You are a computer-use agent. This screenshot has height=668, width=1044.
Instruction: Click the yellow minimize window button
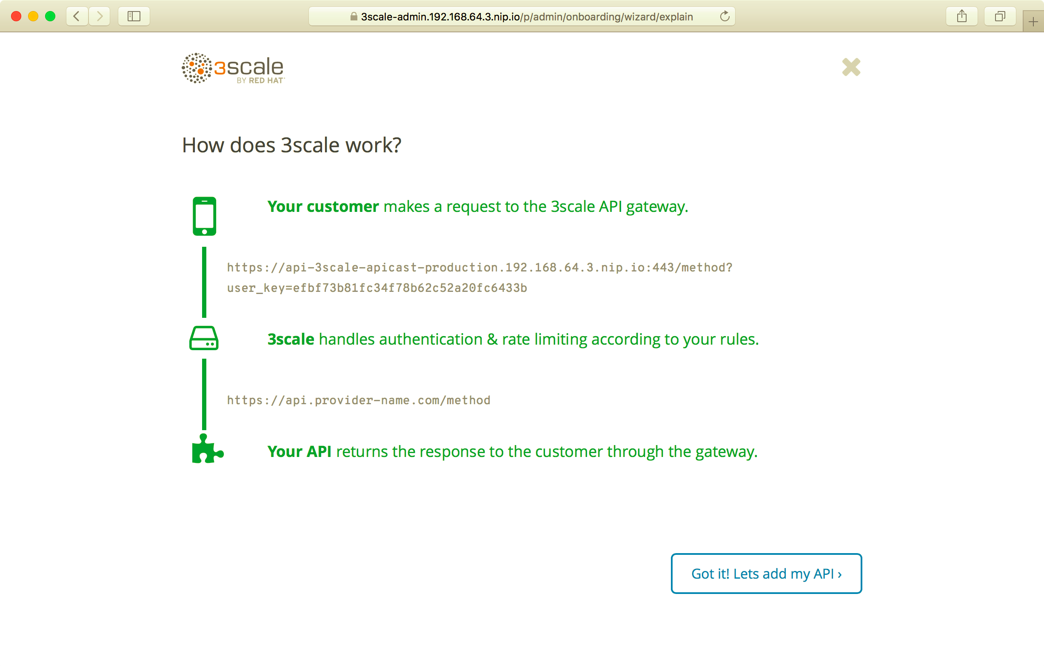click(33, 17)
